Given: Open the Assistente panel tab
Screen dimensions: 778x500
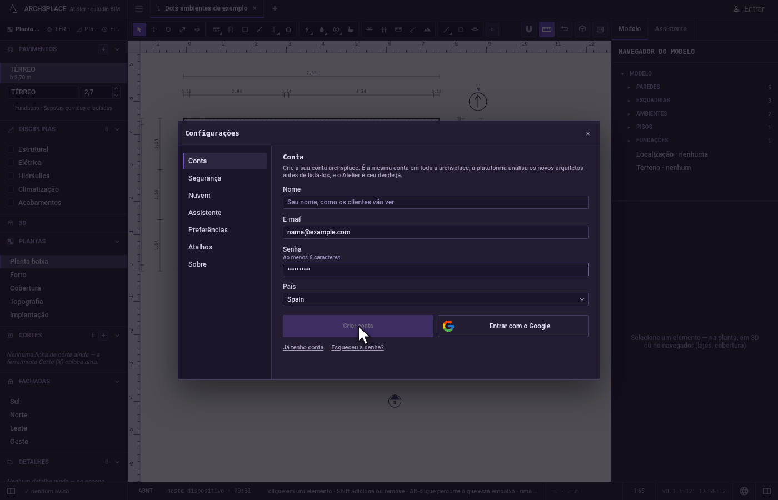Looking at the screenshot, I should (670, 29).
